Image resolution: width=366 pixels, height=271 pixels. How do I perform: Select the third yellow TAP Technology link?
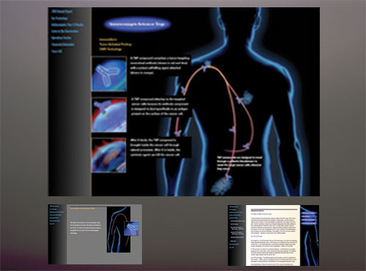[111, 49]
